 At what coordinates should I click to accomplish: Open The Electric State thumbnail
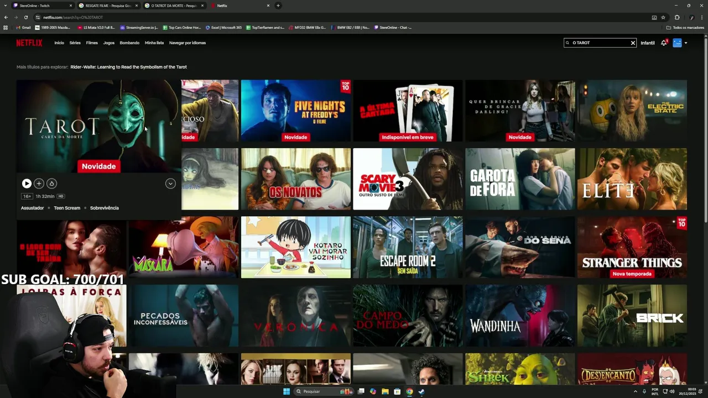[x=632, y=111]
